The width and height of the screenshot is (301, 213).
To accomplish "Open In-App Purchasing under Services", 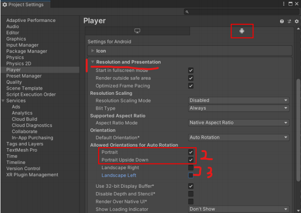I will pos(32,138).
